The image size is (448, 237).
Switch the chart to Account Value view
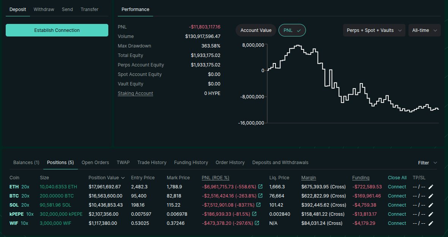click(x=255, y=30)
